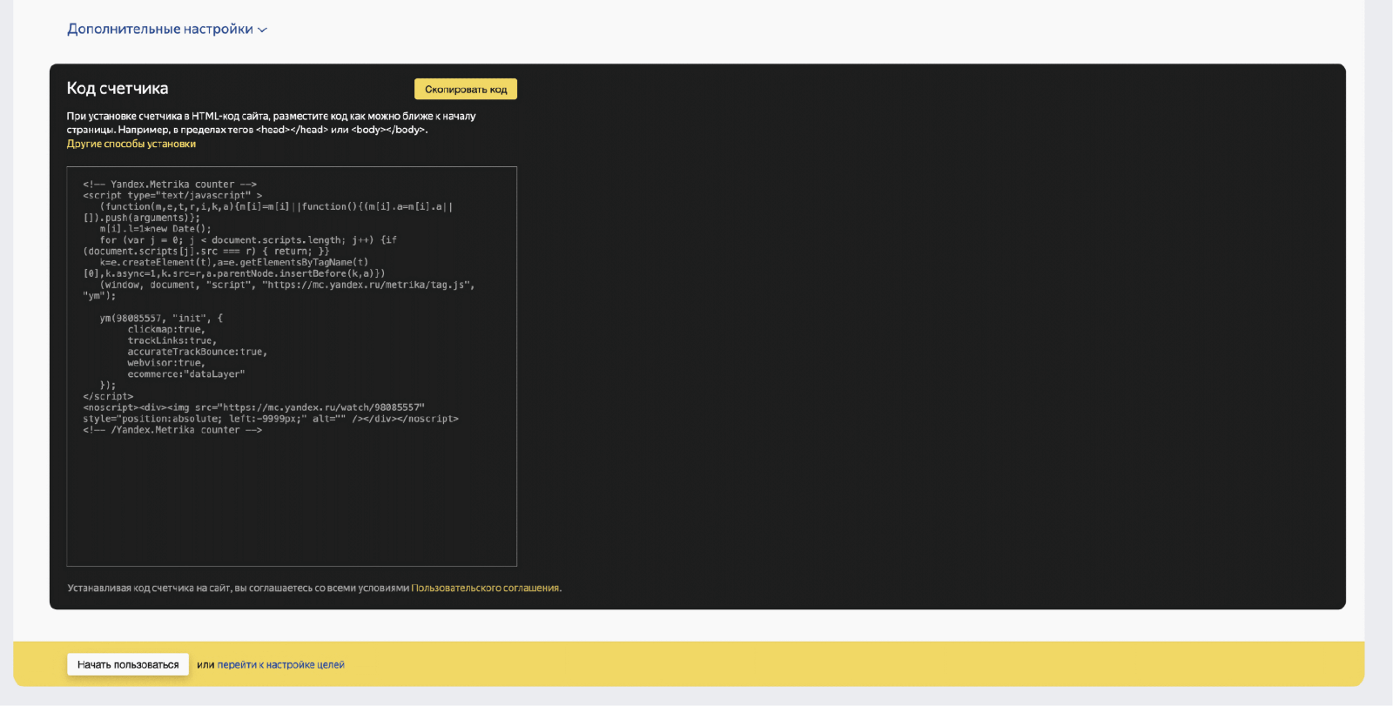This screenshot has height=706, width=1393.
Task: Click the Начать пользоваться button
Action: (128, 664)
